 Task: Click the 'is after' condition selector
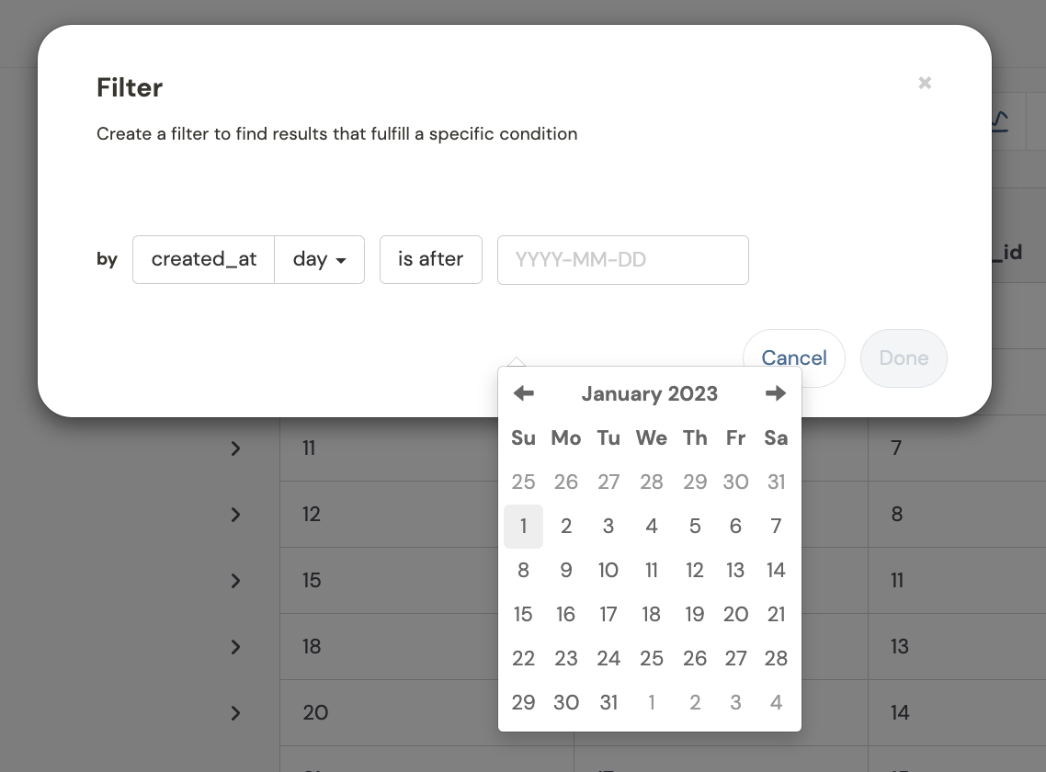[430, 259]
